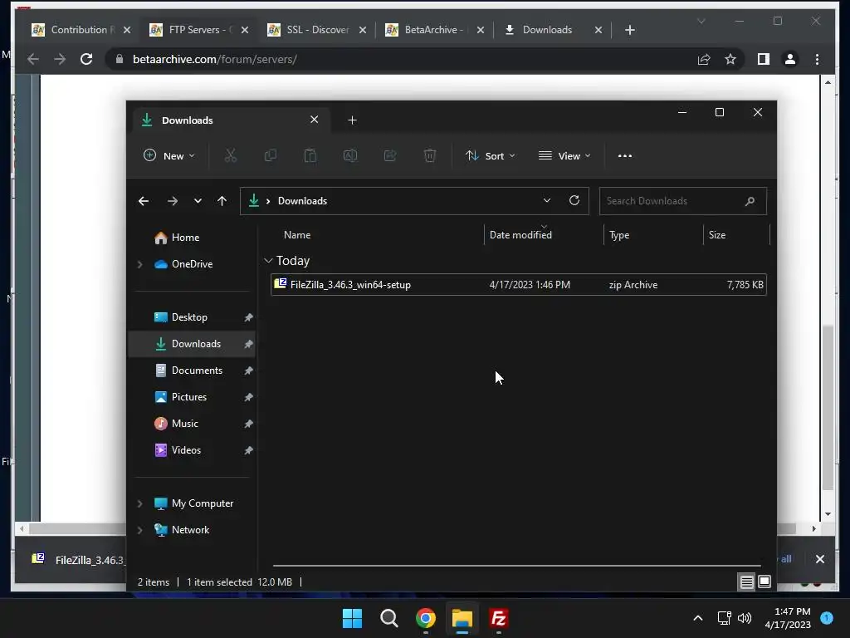Open File Explorer from the taskbar
Image resolution: width=850 pixels, height=638 pixels.
pyautogui.click(x=462, y=618)
